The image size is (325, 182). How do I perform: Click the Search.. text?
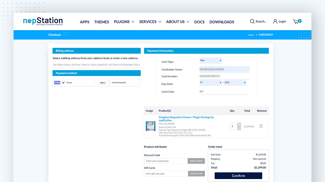261,21
